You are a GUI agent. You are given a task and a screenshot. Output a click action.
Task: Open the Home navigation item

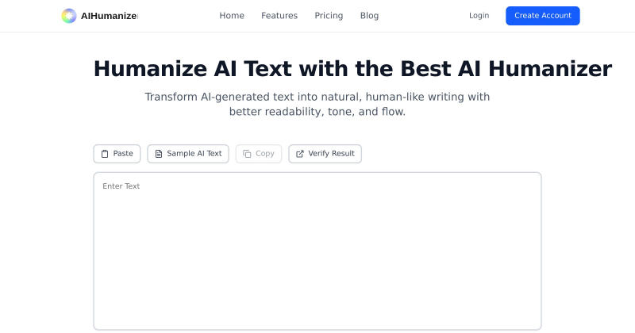[x=232, y=15]
